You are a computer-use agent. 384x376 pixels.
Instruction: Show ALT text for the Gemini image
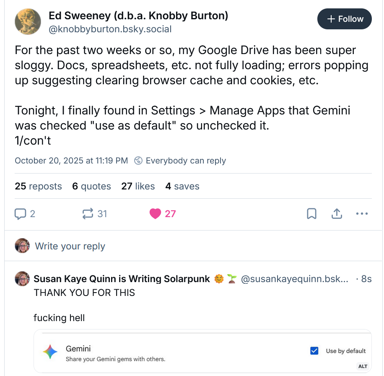click(x=363, y=366)
